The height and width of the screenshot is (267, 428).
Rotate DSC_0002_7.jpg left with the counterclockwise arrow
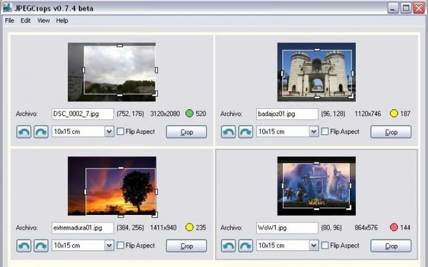pyautogui.click(x=24, y=131)
